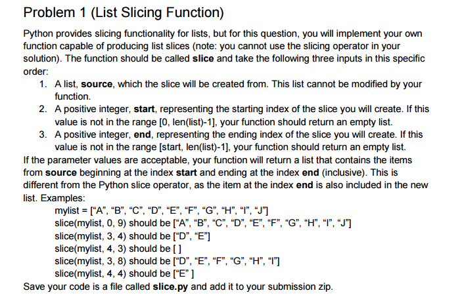Image resolution: width=462 pixels, height=297 pixels.
Task: Click the word Examples: before the list
Action: [x=62, y=198]
